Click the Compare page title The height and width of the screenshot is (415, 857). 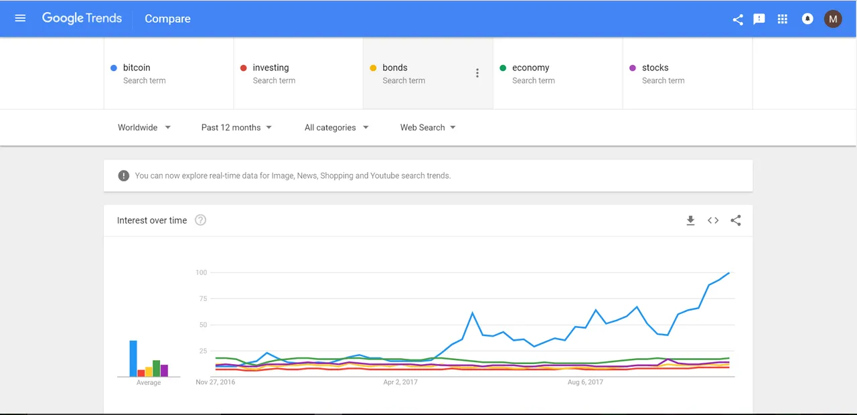[x=167, y=19]
